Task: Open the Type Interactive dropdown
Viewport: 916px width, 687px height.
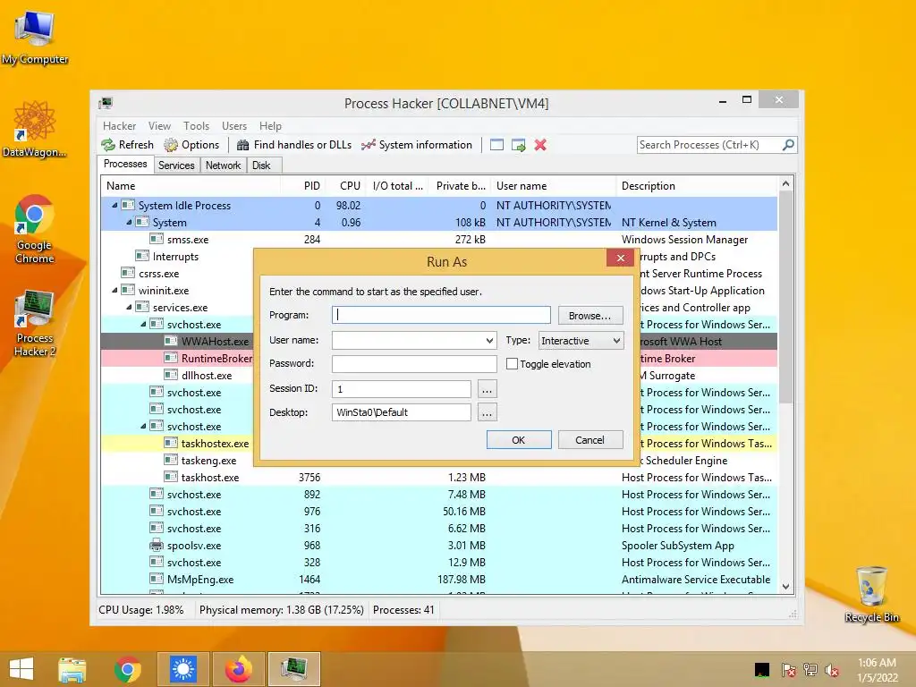Action: coord(581,341)
